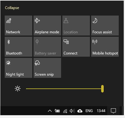The image size is (125, 118).
Task: Open the battery power tray icon
Action: click(x=57, y=111)
